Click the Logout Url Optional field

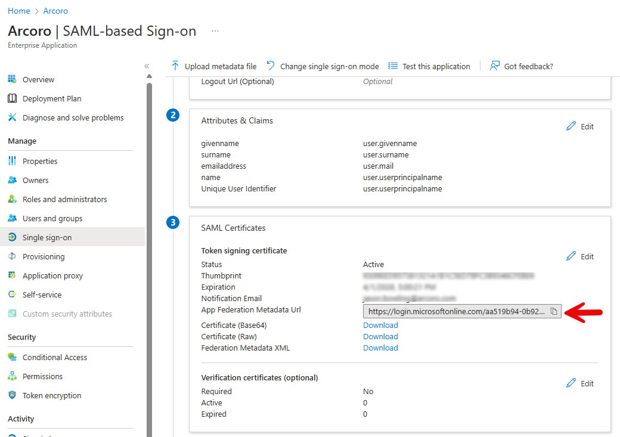click(x=377, y=82)
